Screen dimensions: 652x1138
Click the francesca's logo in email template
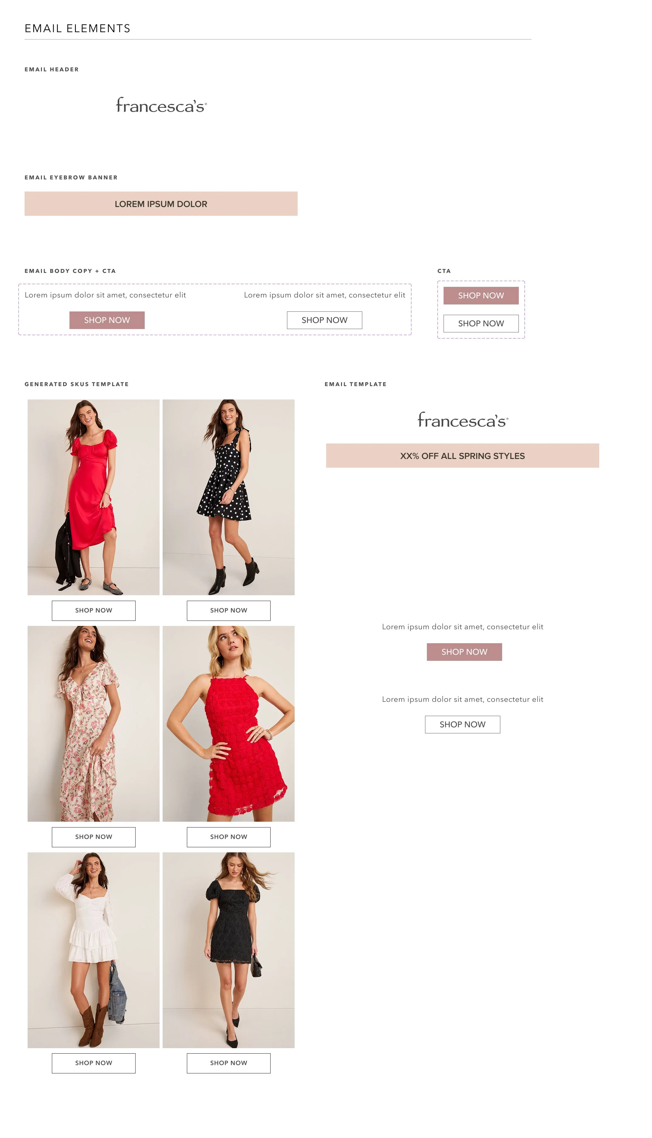pos(463,420)
